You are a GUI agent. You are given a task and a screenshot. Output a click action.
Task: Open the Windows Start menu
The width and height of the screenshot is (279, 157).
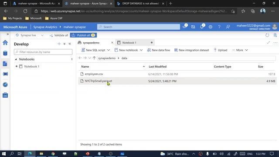4,154
